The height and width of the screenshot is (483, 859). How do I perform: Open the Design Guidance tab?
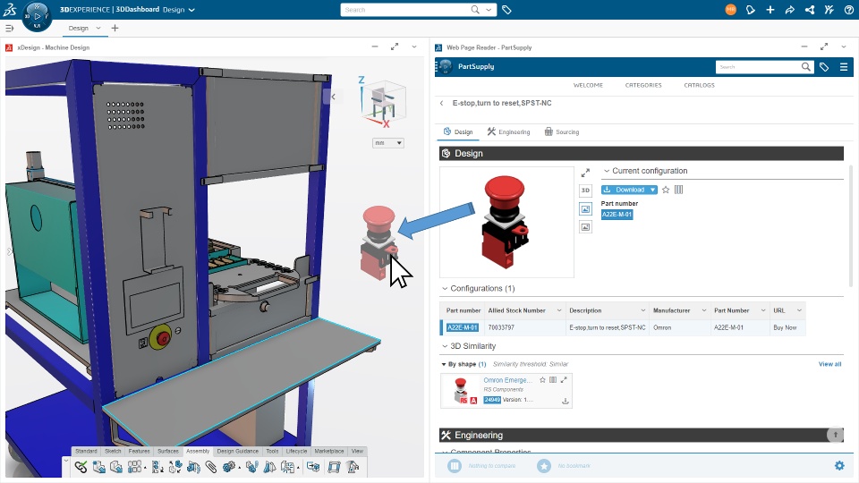click(238, 451)
